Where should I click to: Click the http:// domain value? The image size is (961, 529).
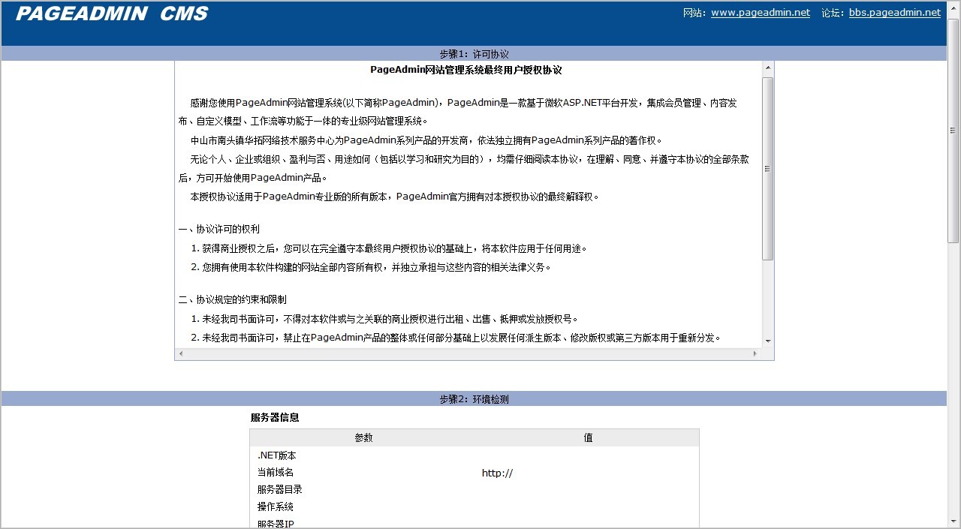[x=497, y=473]
